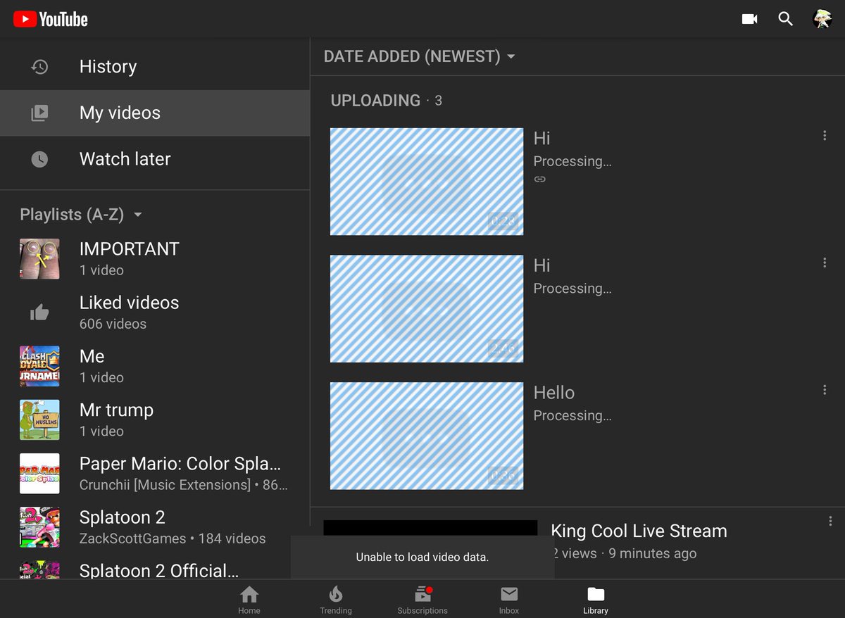Image resolution: width=845 pixels, height=618 pixels.
Task: Open Paper Mario: Color Splash playlist
Action: 155,473
